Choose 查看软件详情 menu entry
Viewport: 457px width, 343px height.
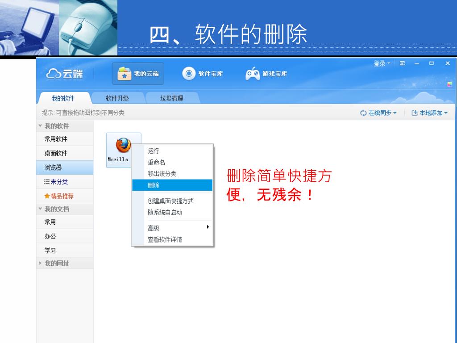coord(172,239)
